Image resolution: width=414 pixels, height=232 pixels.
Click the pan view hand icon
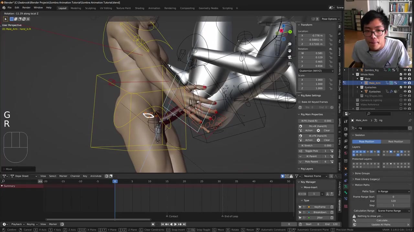[289, 51]
